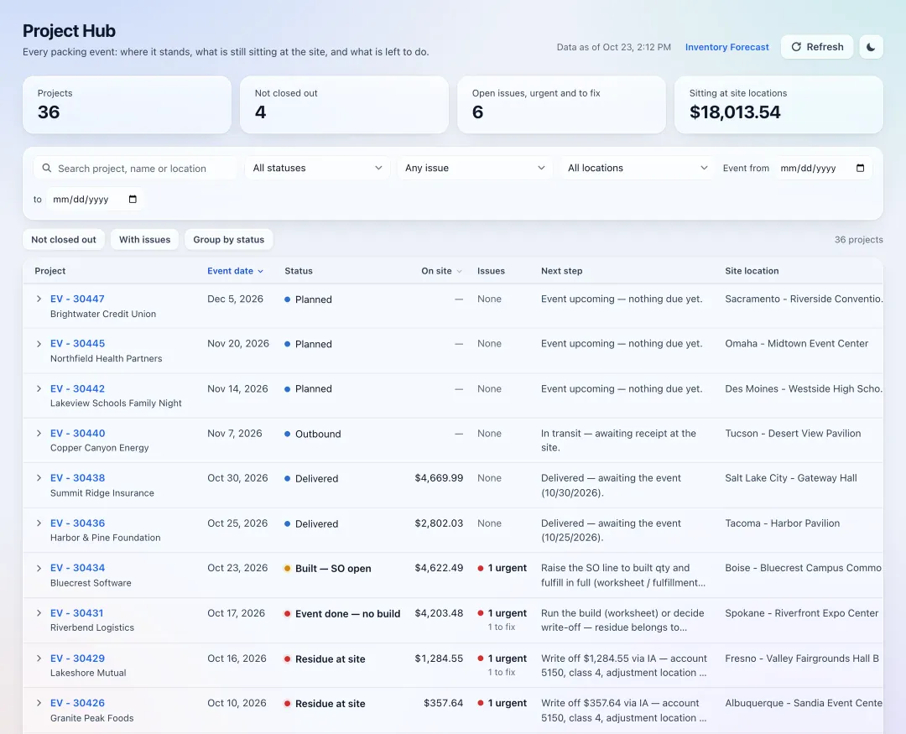
Task: Expand the EV - 30436 row
Action: (x=39, y=523)
